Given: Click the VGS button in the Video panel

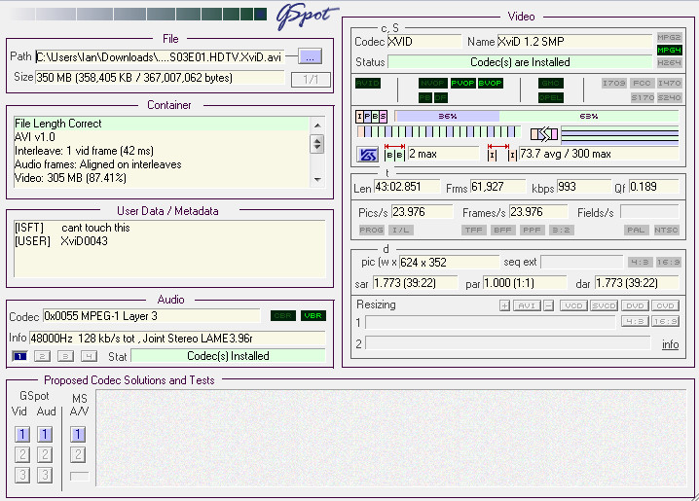Looking at the screenshot, I should [368, 155].
